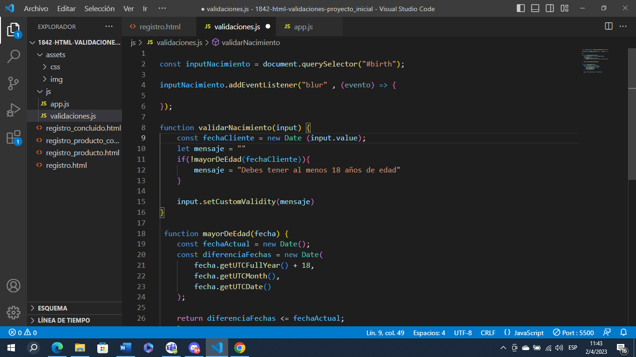Viewport: 636px width, 357px height.
Task: Click the Split Editor Right icon
Action: (609, 26)
